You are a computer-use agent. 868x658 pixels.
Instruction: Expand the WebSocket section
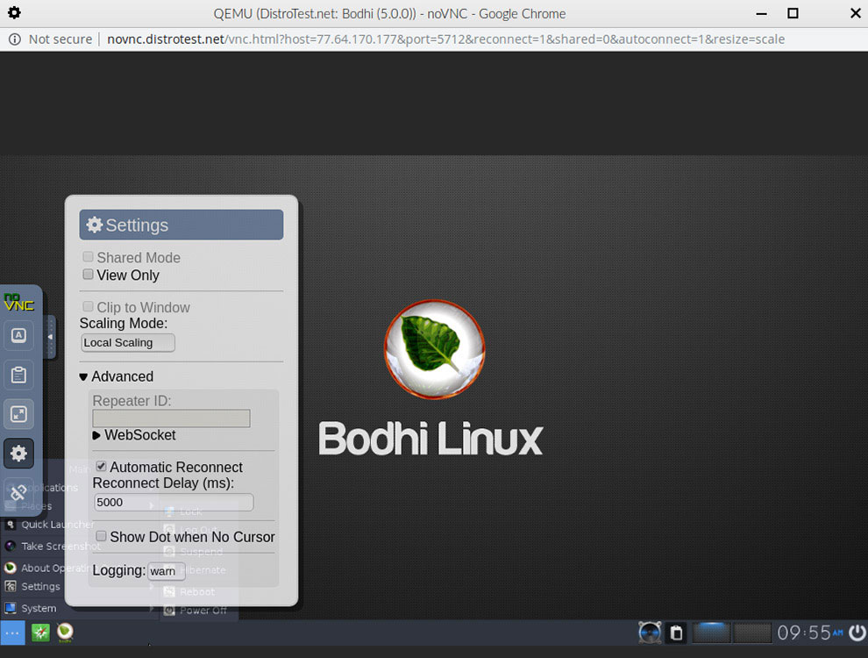click(x=134, y=435)
